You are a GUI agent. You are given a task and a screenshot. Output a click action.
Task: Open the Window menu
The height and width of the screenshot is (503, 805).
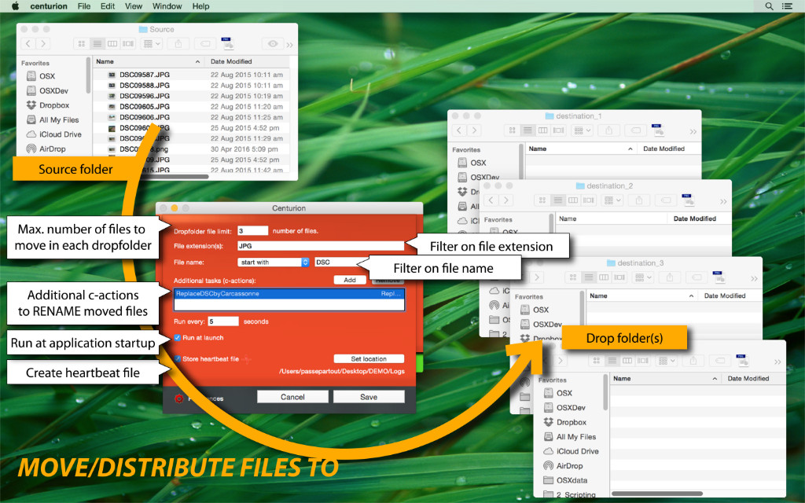167,6
